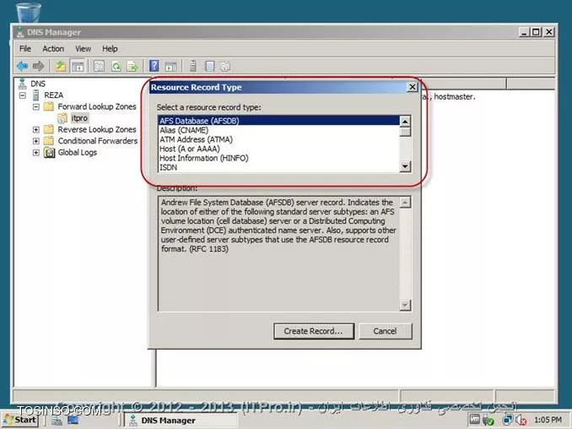Click the greyed multiple records toolbar icon
Screen dimensions: 572x429
225,66
